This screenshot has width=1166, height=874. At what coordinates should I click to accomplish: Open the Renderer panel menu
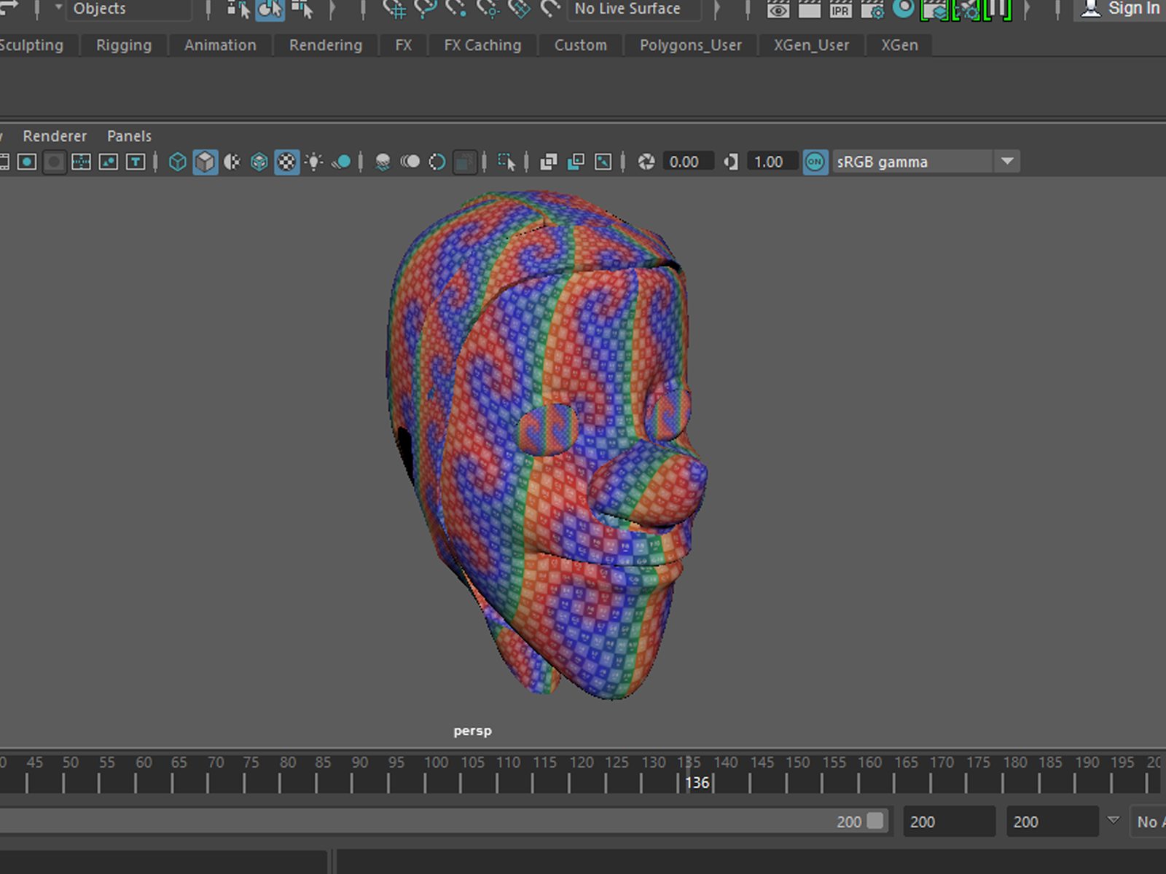click(54, 136)
